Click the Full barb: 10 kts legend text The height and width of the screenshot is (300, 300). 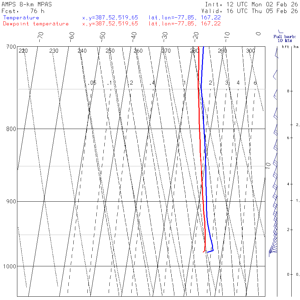(x=285, y=38)
